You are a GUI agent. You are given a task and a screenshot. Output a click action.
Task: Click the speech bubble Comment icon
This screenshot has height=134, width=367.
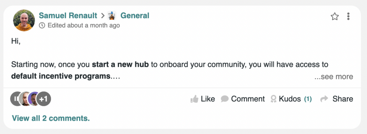tap(224, 99)
